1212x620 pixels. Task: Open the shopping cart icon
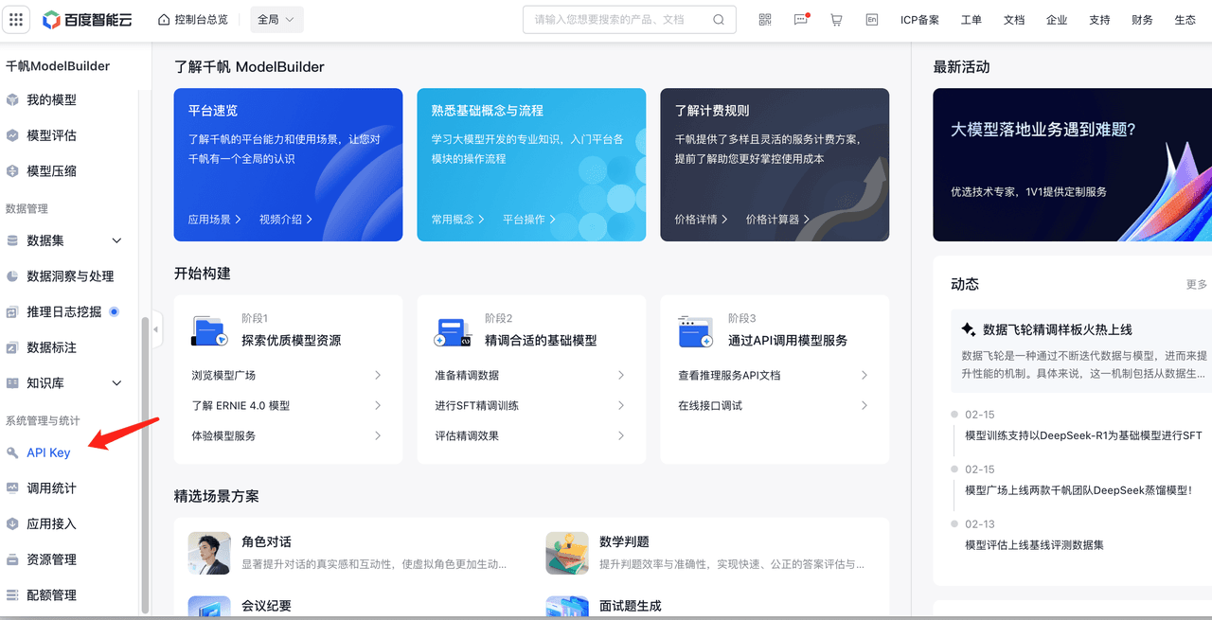point(836,19)
